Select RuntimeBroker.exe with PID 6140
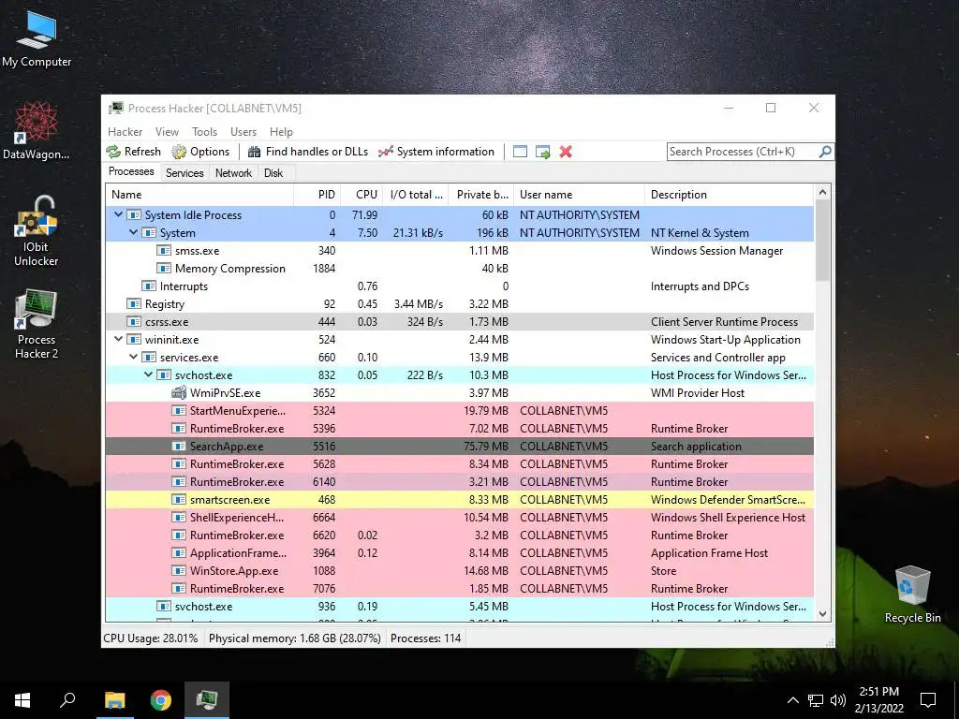The width and height of the screenshot is (959, 719). [x=459, y=482]
